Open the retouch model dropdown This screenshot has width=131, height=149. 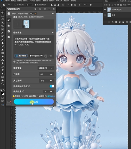coord(46,68)
